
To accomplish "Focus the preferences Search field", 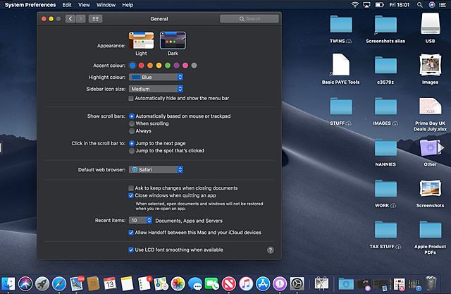I will 249,19.
